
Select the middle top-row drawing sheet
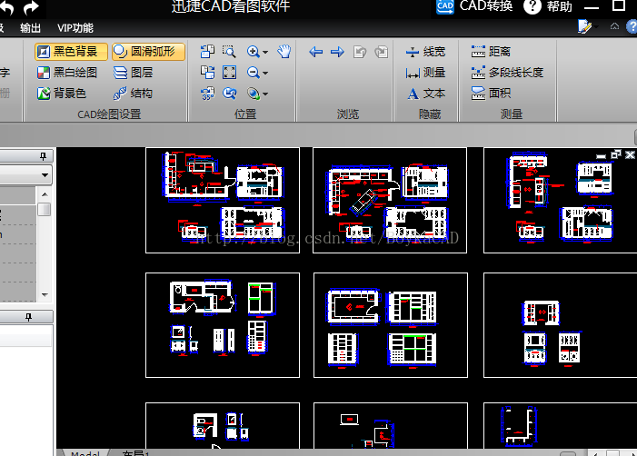point(390,200)
